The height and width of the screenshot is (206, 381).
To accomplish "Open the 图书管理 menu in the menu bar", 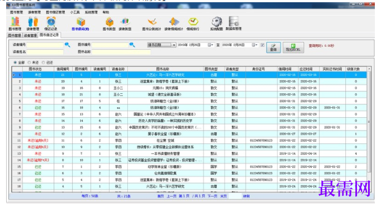I will point(16,12).
